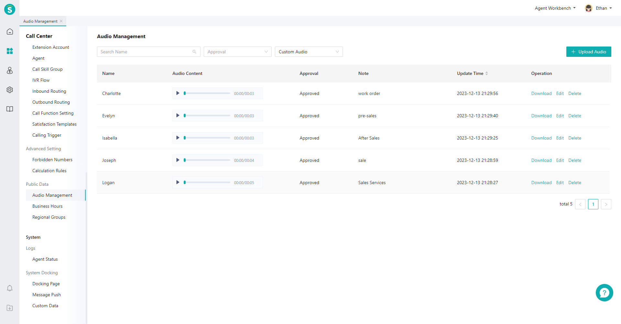Play Logan's audio

pyautogui.click(x=178, y=183)
